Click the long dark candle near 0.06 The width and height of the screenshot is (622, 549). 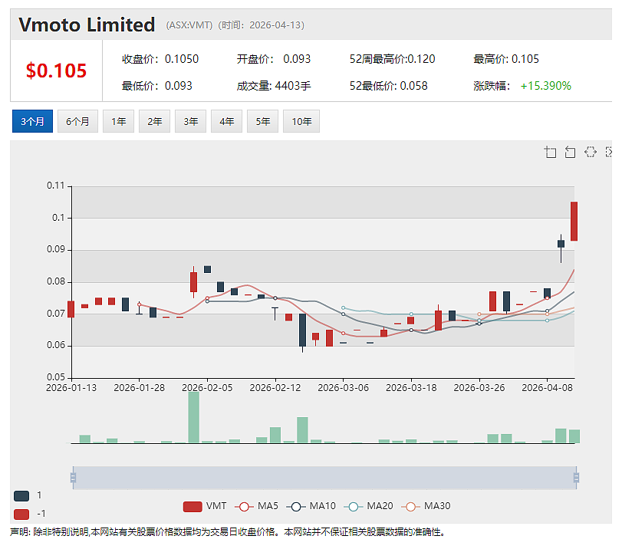(x=302, y=330)
